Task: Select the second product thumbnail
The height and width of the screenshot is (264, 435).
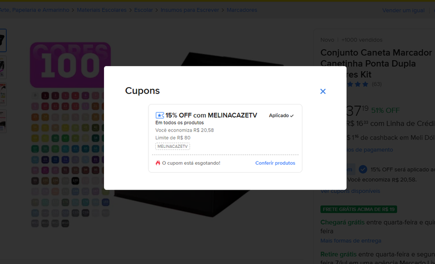Action: pyautogui.click(x=3, y=66)
